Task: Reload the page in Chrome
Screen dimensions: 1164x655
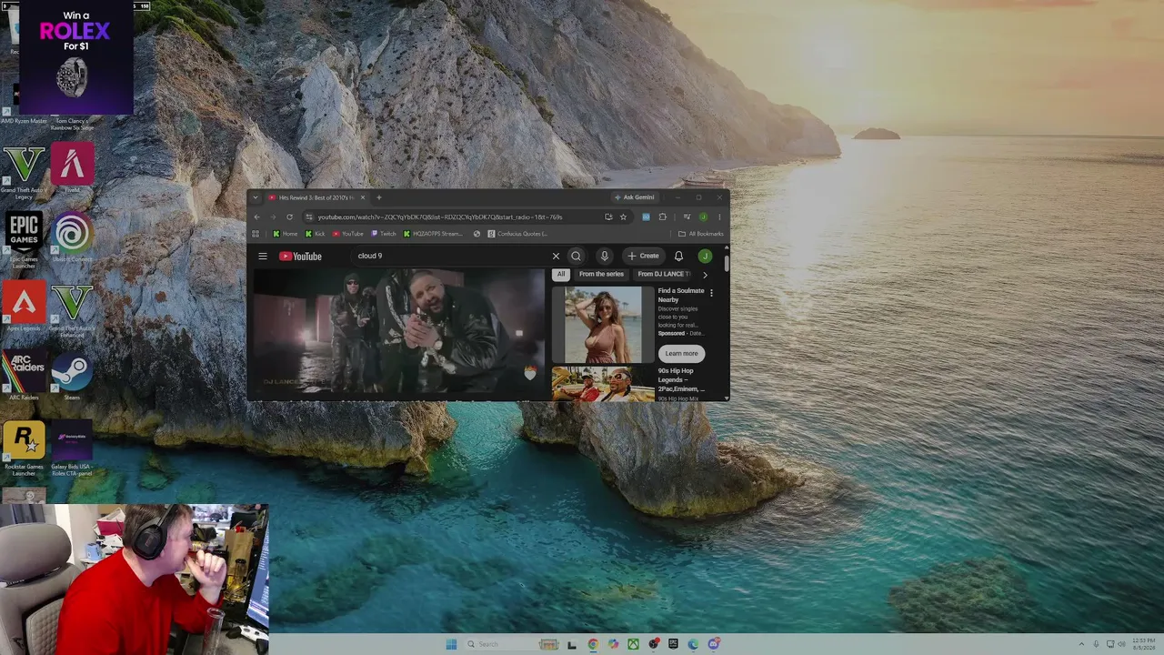Action: point(289,217)
